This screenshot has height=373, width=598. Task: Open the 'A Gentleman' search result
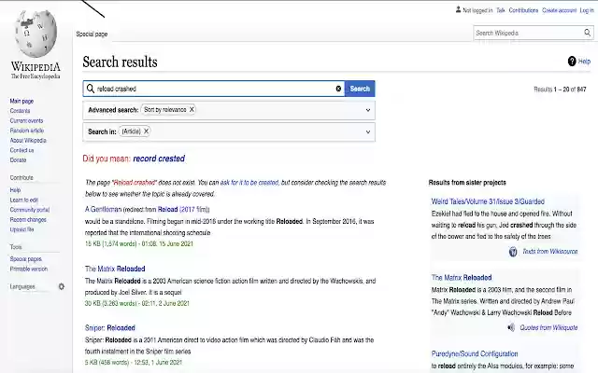pos(103,209)
